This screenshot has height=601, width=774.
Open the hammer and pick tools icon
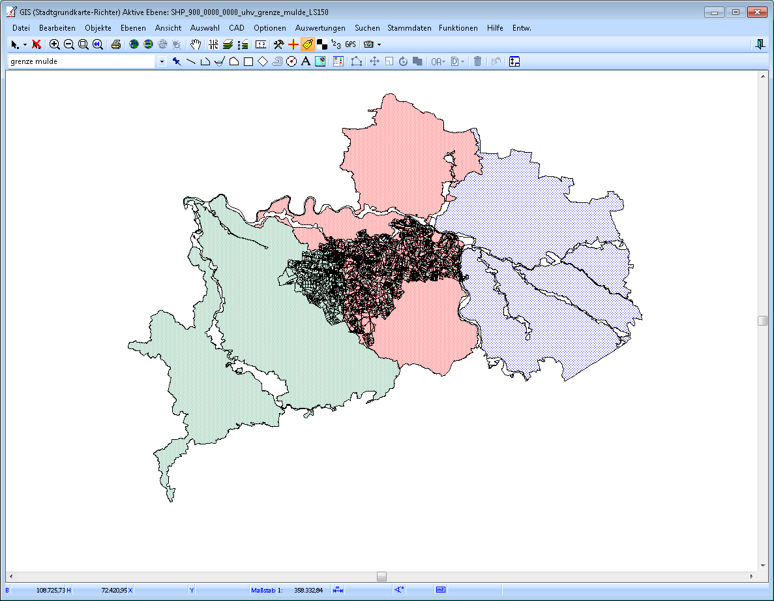click(279, 44)
